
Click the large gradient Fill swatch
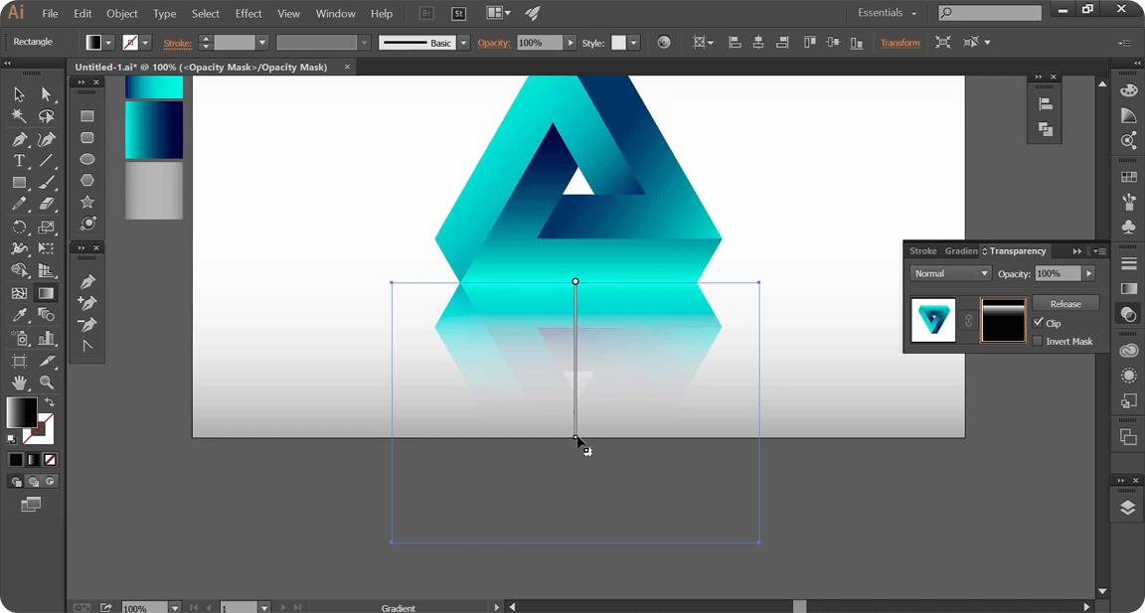pos(22,413)
